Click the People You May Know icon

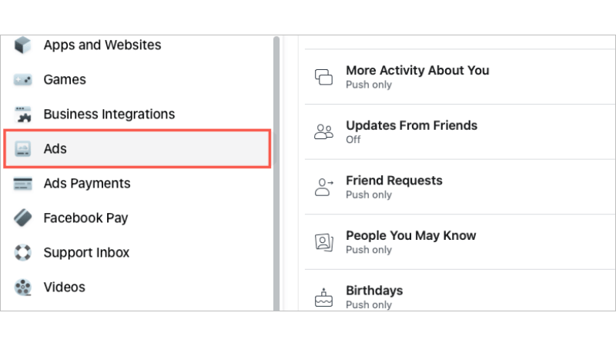point(323,242)
